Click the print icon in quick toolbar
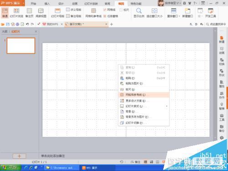 click(17, 24)
